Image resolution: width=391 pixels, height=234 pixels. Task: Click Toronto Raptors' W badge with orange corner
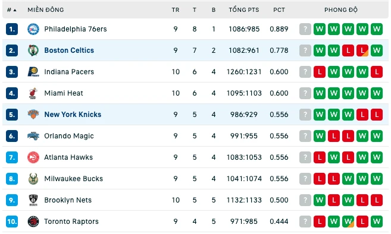pos(348,222)
